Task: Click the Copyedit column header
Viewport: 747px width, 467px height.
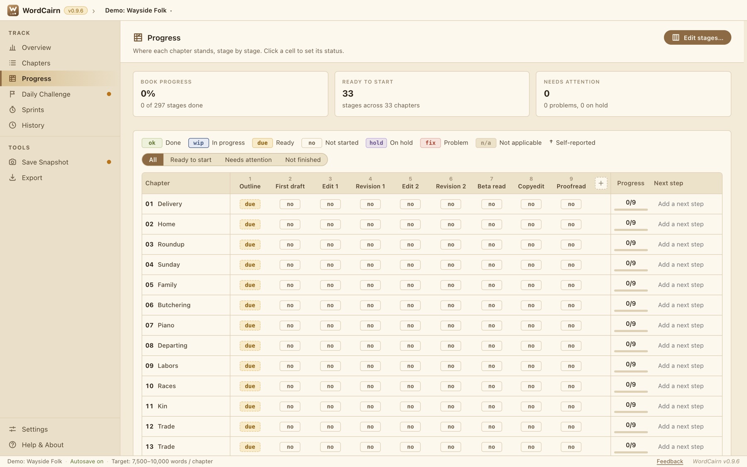Action: coord(531,183)
